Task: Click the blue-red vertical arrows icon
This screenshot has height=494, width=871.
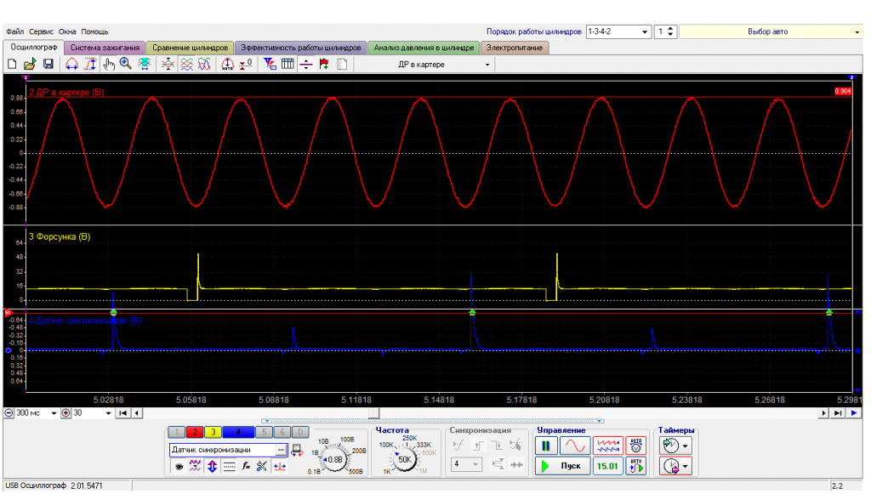Action: pyautogui.click(x=212, y=466)
